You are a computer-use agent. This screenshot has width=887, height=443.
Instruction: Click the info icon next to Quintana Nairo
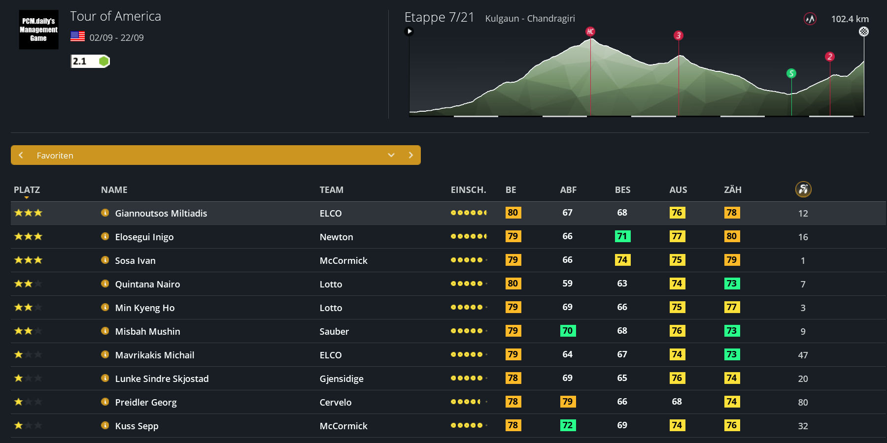click(105, 284)
